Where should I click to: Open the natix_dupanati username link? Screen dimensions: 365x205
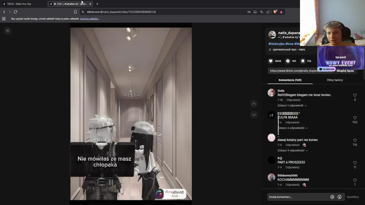point(289,33)
